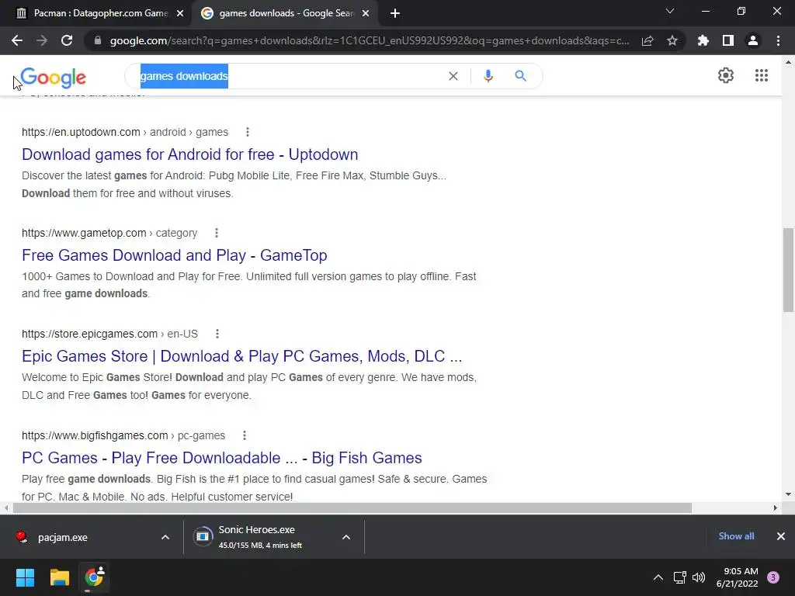Click the Google logo
Image resolution: width=795 pixels, height=596 pixels.
point(54,77)
